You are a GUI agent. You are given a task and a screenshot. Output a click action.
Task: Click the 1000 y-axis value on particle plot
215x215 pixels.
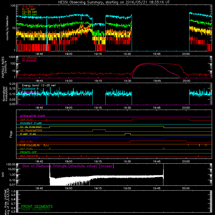pyautogui.click(x=12, y=57)
